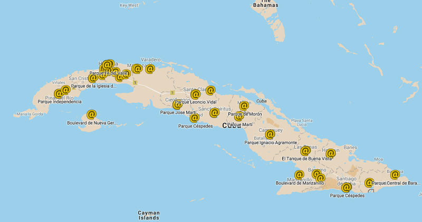Open the @ marker next to Sancti Spíritus
The image size is (422, 222).
tap(215, 113)
